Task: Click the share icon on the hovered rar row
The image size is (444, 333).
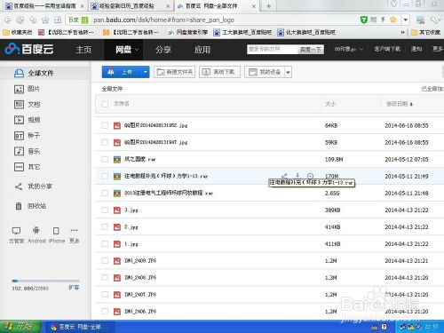Action: tap(284, 176)
